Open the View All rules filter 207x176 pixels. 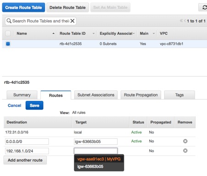[79, 113]
